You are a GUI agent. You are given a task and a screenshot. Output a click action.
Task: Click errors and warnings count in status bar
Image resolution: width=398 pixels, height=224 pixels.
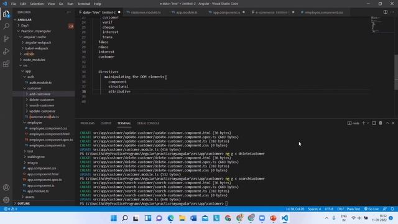[x=11, y=209]
